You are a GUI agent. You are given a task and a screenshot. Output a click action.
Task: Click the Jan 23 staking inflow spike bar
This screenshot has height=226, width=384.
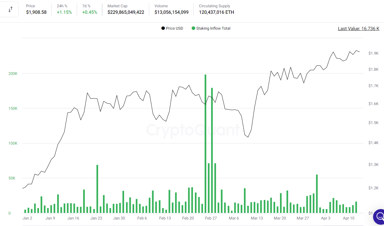[97, 189]
